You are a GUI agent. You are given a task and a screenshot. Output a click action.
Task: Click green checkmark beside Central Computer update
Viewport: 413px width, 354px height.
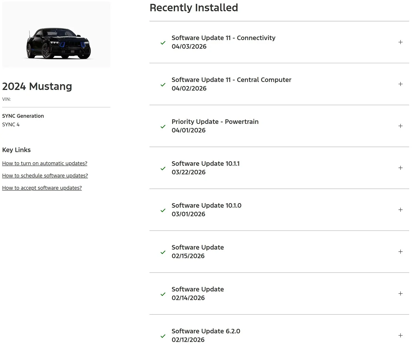pyautogui.click(x=163, y=85)
